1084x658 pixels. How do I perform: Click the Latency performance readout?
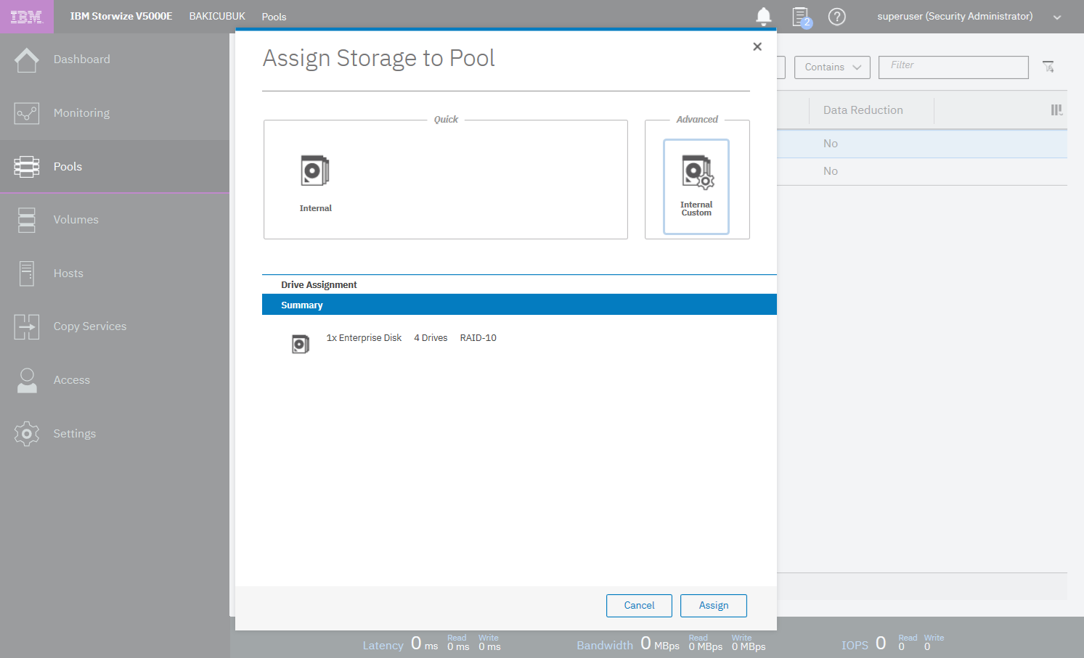click(432, 643)
